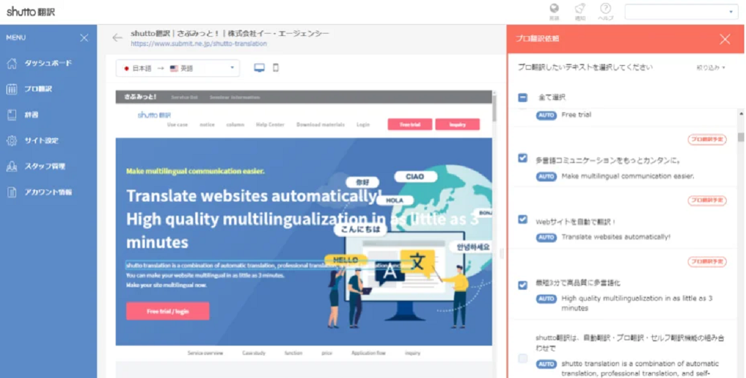
Task: Click pink 'Inquiry' button in preview header
Action: pyautogui.click(x=458, y=124)
